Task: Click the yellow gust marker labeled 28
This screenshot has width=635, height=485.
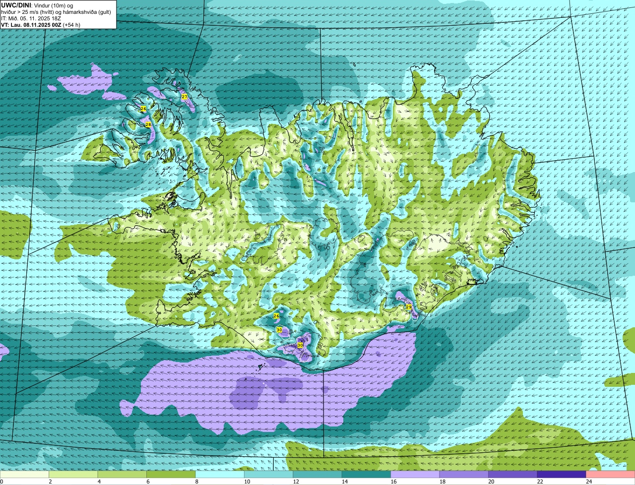Action: click(x=148, y=124)
